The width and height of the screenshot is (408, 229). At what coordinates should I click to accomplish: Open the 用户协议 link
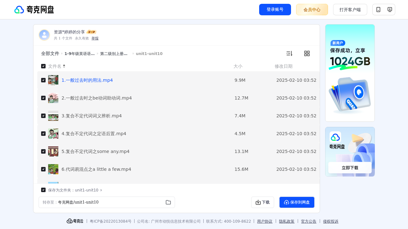(265, 221)
